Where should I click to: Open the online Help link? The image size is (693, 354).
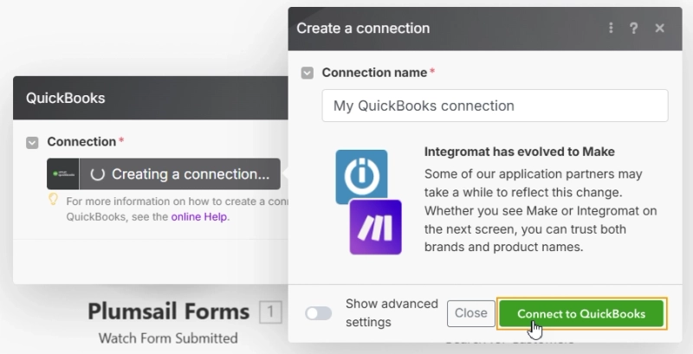199,217
